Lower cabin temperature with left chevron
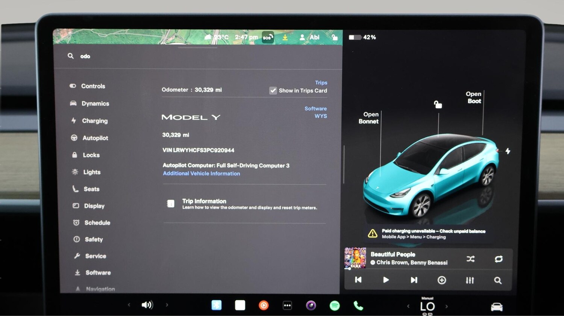The height and width of the screenshot is (316, 564). pyautogui.click(x=408, y=306)
